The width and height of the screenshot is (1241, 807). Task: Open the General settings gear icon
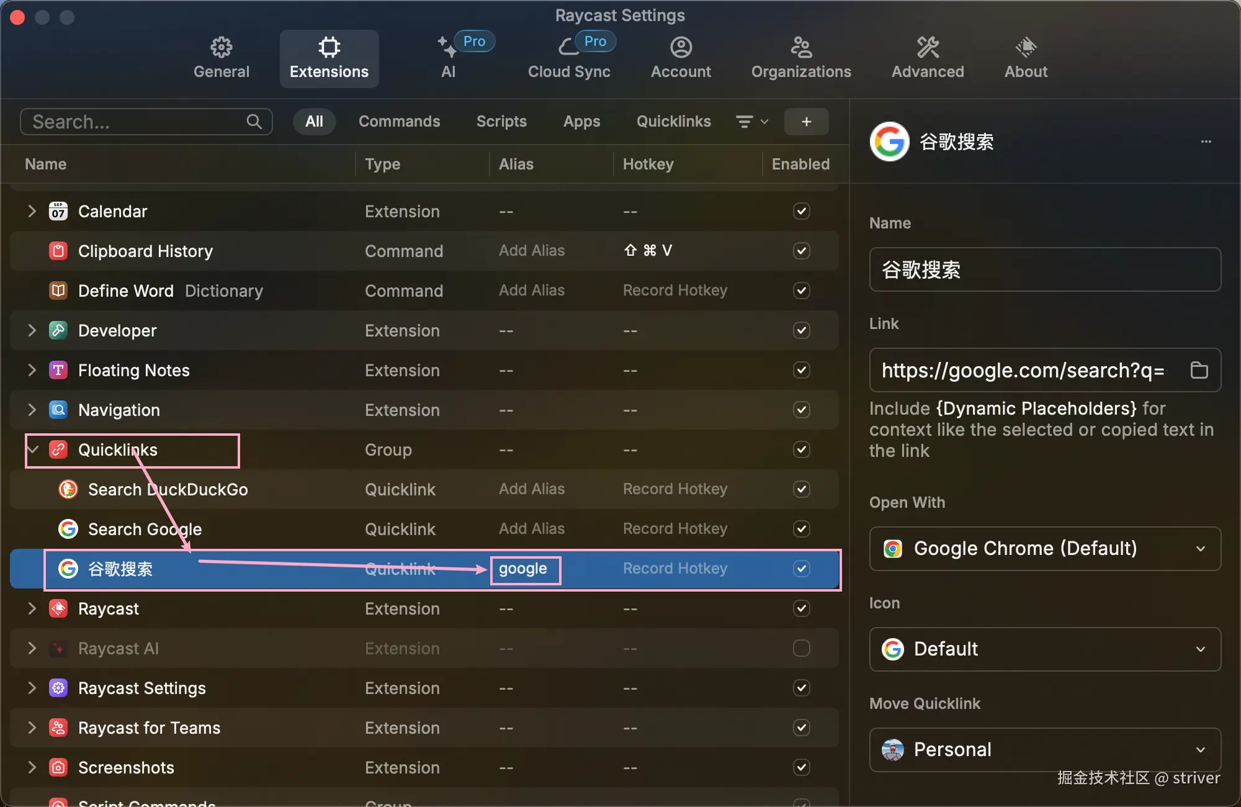click(x=221, y=48)
